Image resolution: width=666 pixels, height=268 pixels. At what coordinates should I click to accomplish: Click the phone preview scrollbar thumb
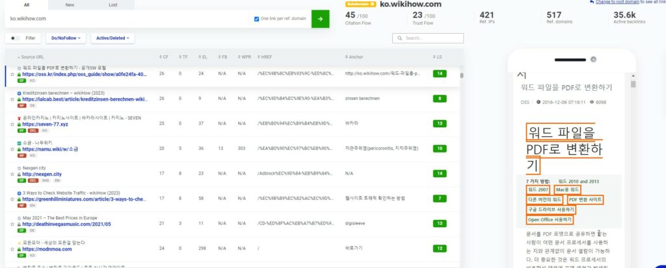pyautogui.click(x=633, y=84)
